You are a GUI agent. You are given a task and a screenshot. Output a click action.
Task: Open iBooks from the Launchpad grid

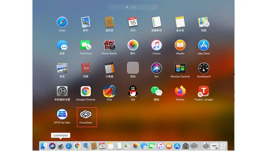[180, 45]
